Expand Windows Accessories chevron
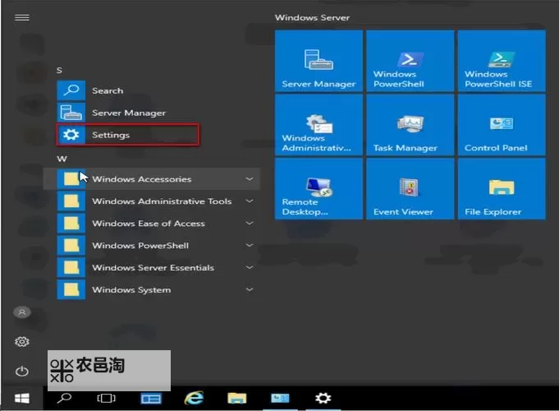Viewport: 559px width, 411px height. pos(250,178)
